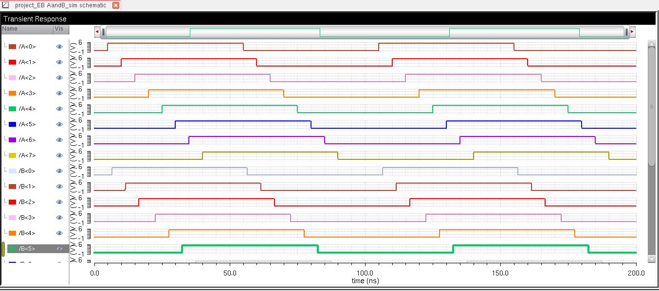Image resolution: width=659 pixels, height=291 pixels.
Task: Select the /A<5> signal name
Action: tap(27, 124)
